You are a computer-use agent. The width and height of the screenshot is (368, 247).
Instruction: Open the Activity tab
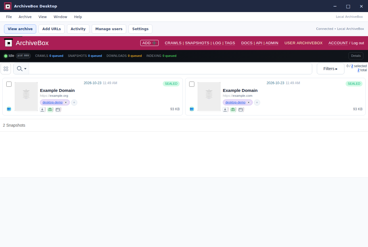[78, 29]
